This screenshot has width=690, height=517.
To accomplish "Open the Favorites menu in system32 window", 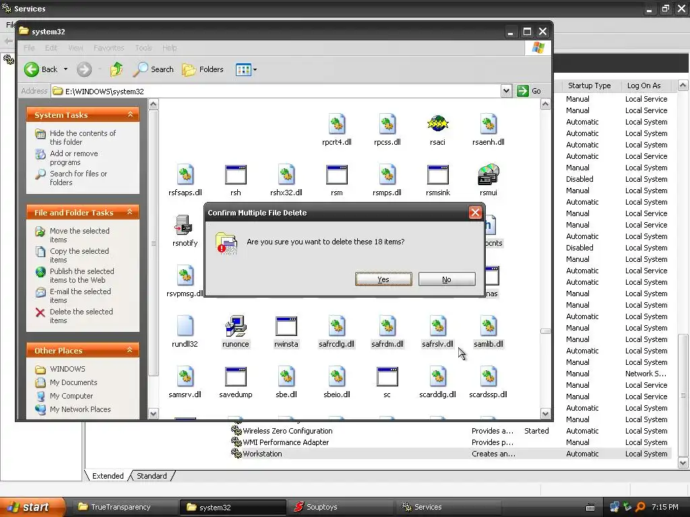I will click(108, 48).
